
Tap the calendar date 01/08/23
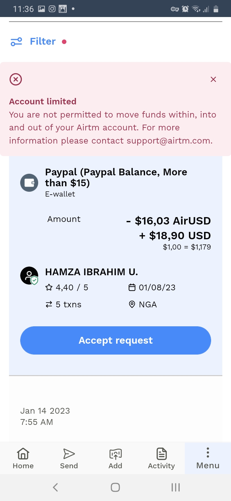pos(152,287)
